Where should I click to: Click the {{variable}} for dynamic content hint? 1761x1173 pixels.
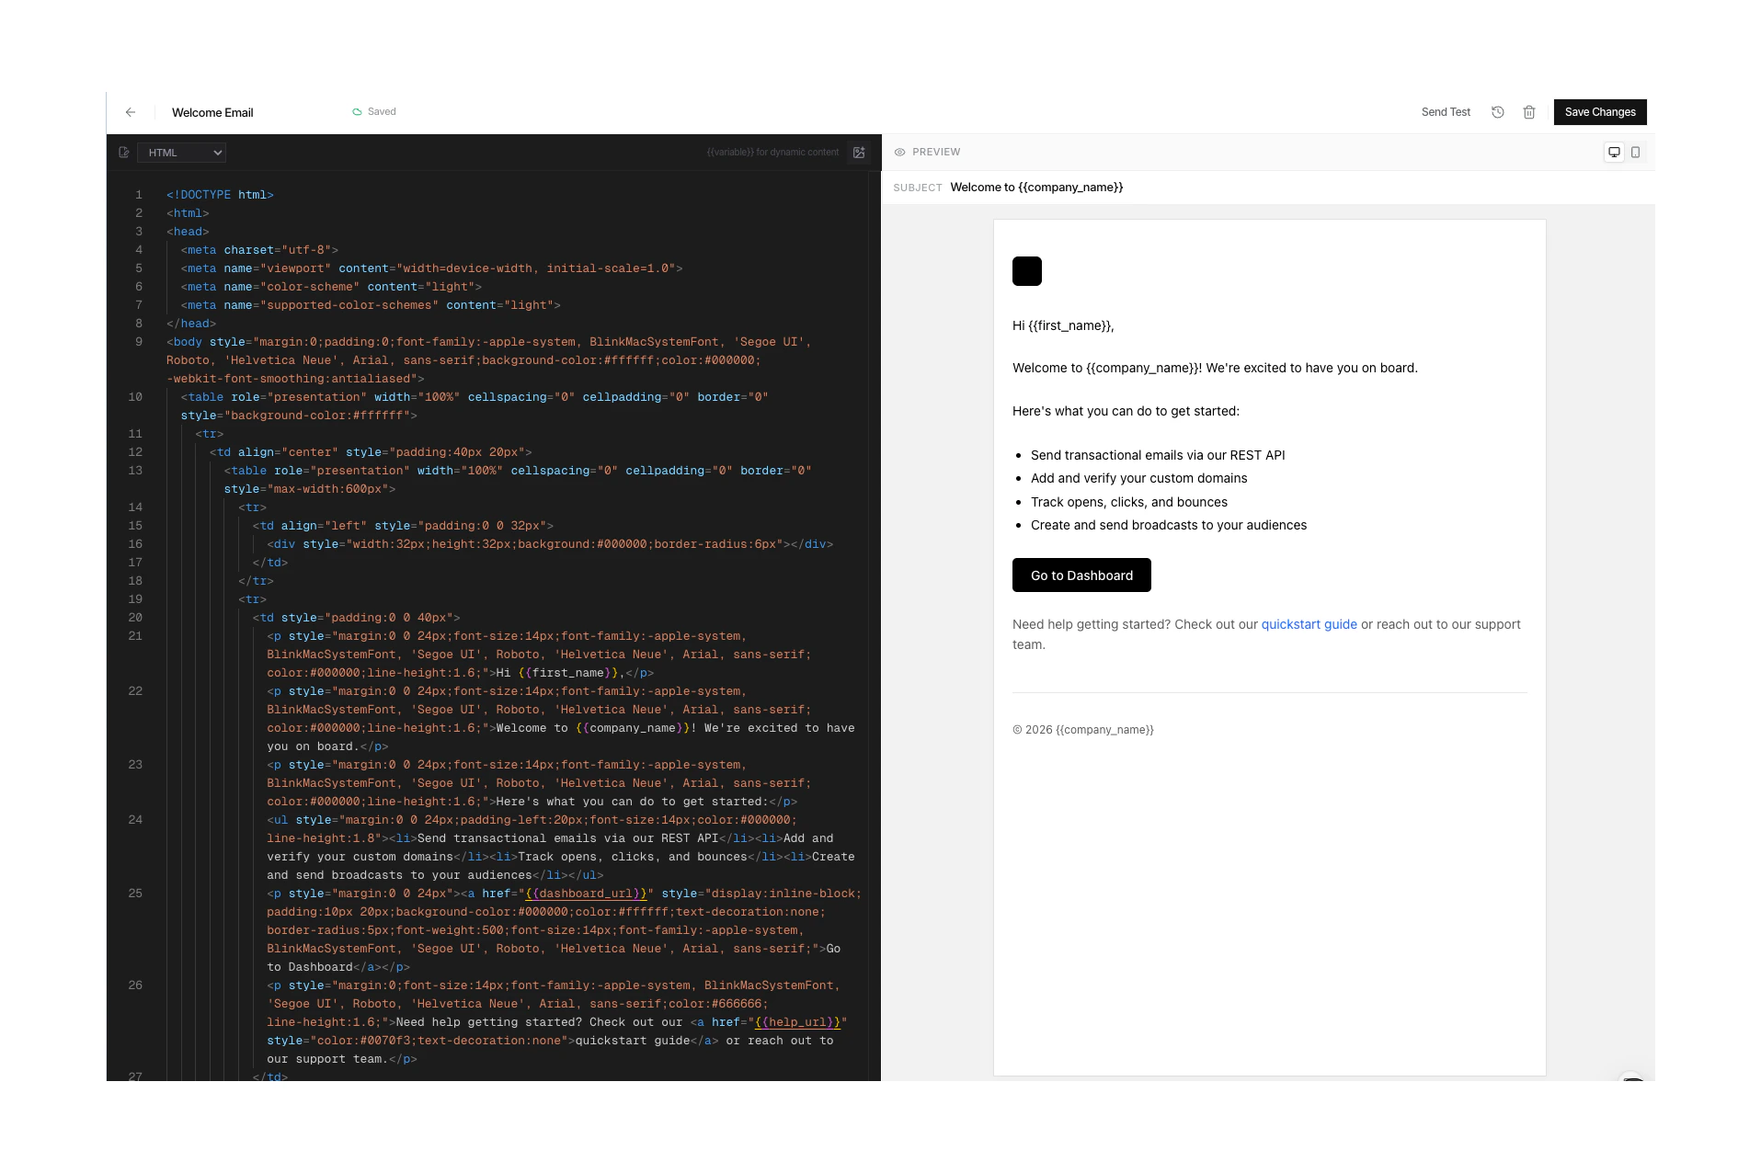click(772, 153)
